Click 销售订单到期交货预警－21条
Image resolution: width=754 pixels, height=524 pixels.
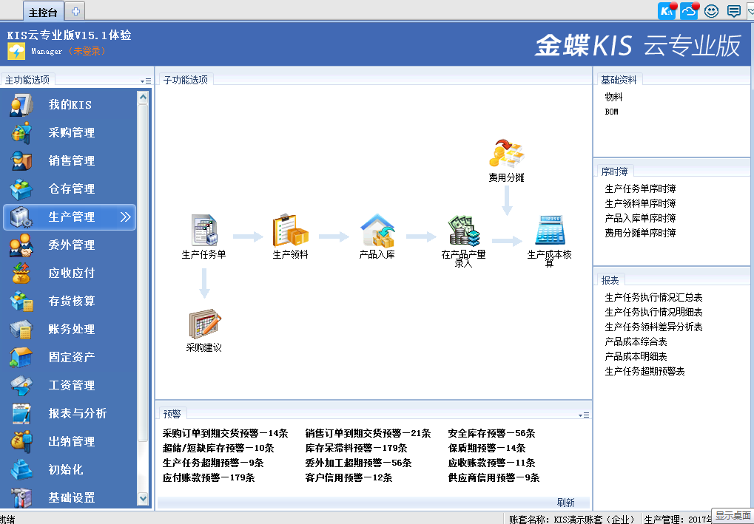coord(368,433)
